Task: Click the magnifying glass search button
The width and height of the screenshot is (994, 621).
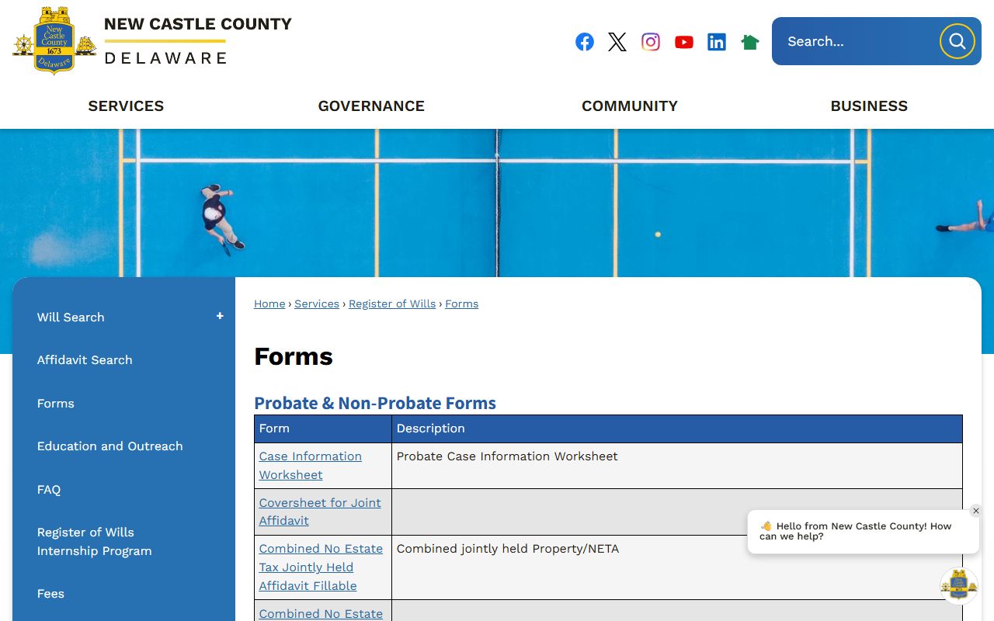Action: tap(958, 41)
